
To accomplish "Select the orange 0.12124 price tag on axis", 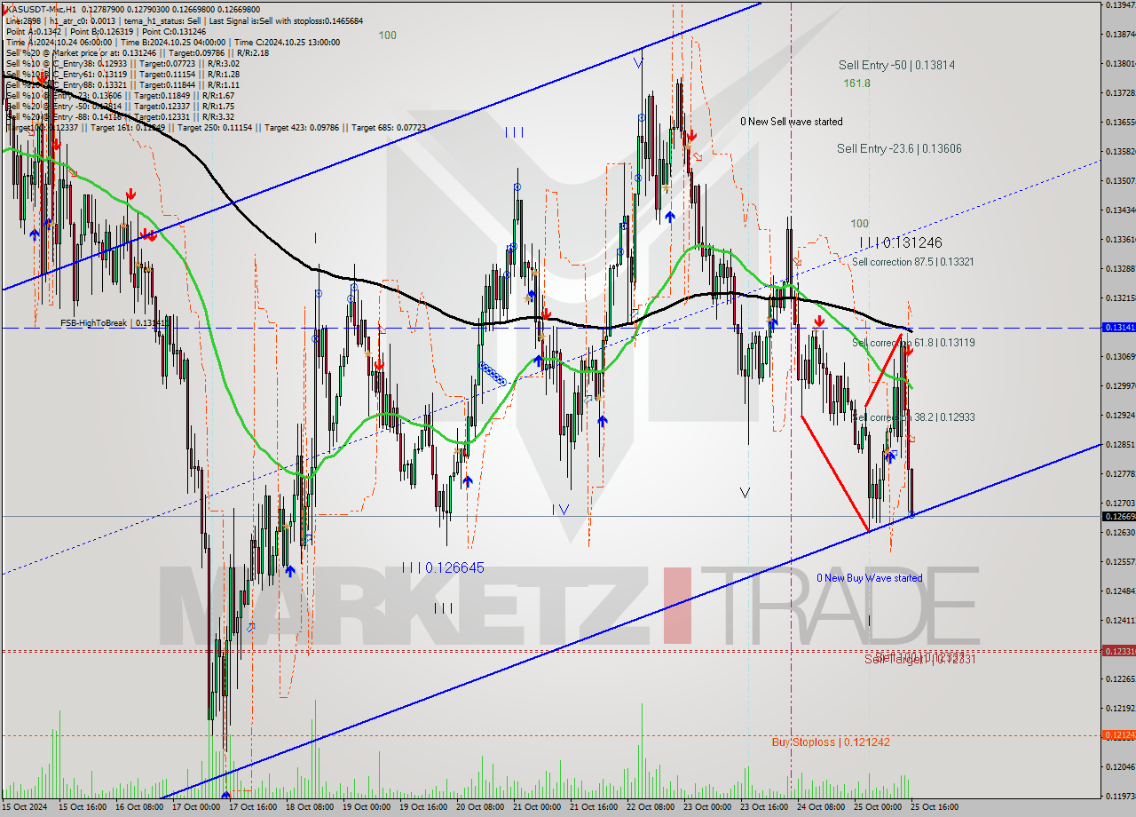I will 1118,735.
